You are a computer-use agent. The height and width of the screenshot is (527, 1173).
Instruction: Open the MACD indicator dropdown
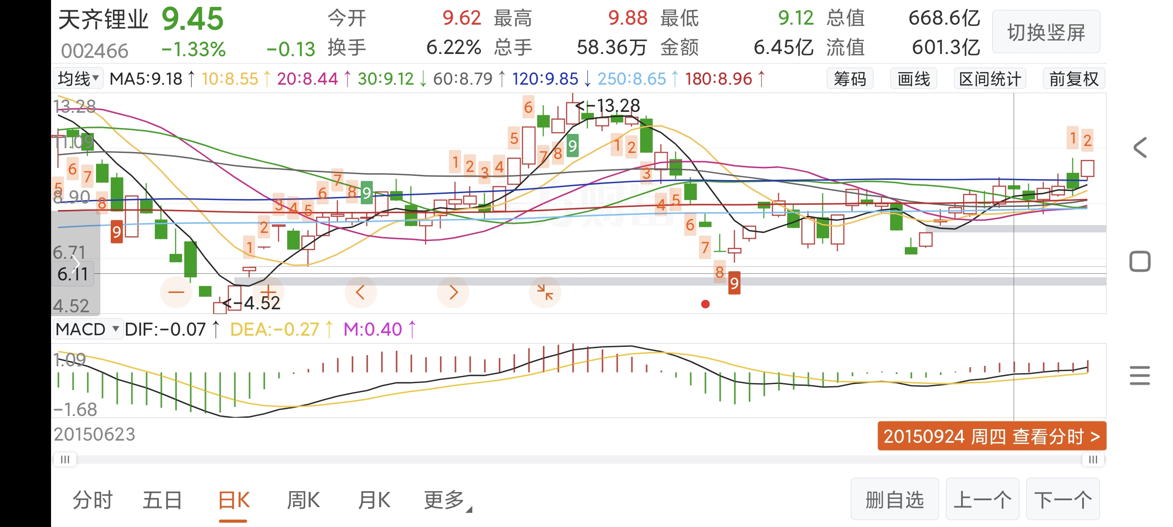(87, 329)
